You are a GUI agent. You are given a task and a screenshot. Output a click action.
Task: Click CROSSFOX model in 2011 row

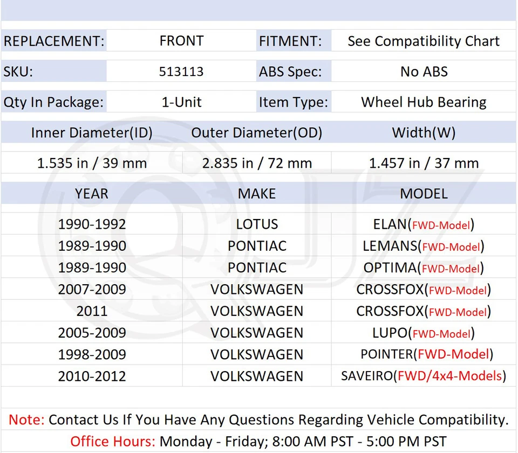tap(424, 311)
